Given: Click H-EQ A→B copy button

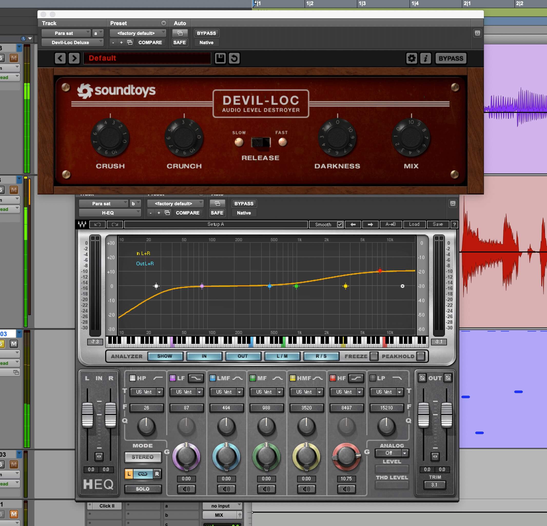Looking at the screenshot, I should click(x=391, y=224).
